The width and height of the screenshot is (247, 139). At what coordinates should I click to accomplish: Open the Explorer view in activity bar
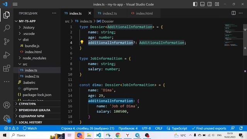click(x=7, y=15)
